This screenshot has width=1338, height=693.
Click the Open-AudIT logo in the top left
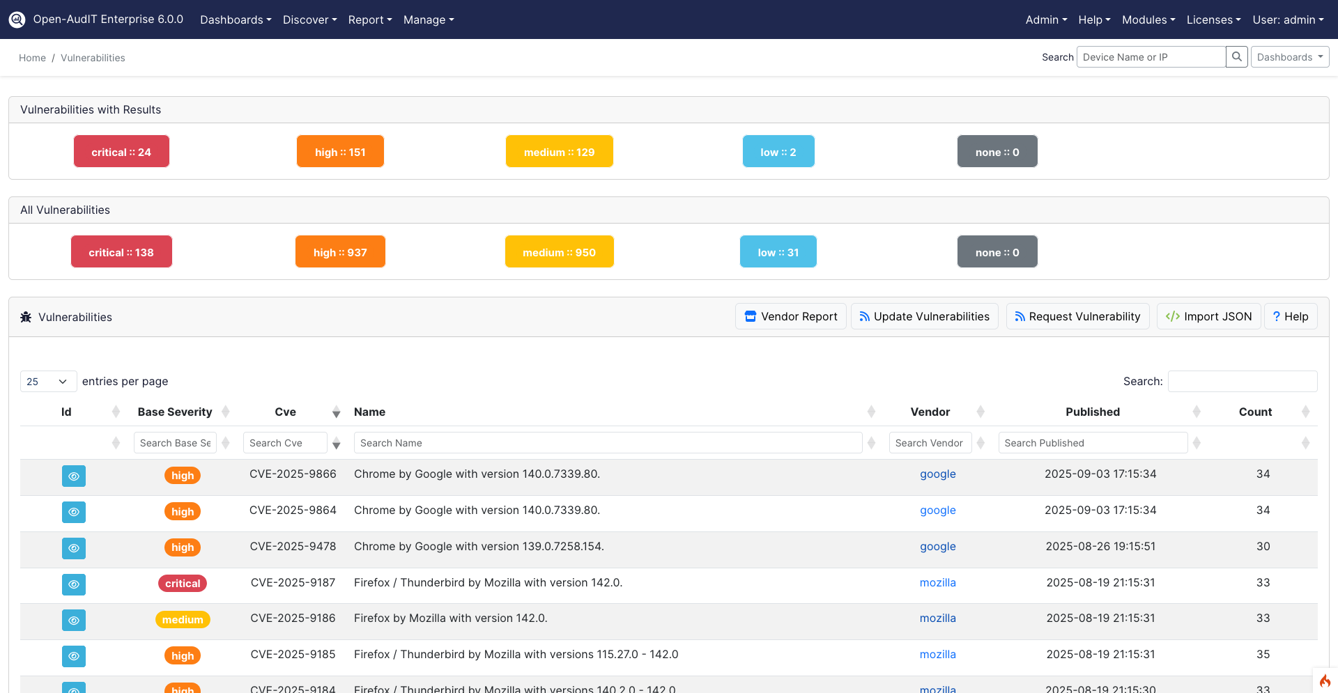17,19
